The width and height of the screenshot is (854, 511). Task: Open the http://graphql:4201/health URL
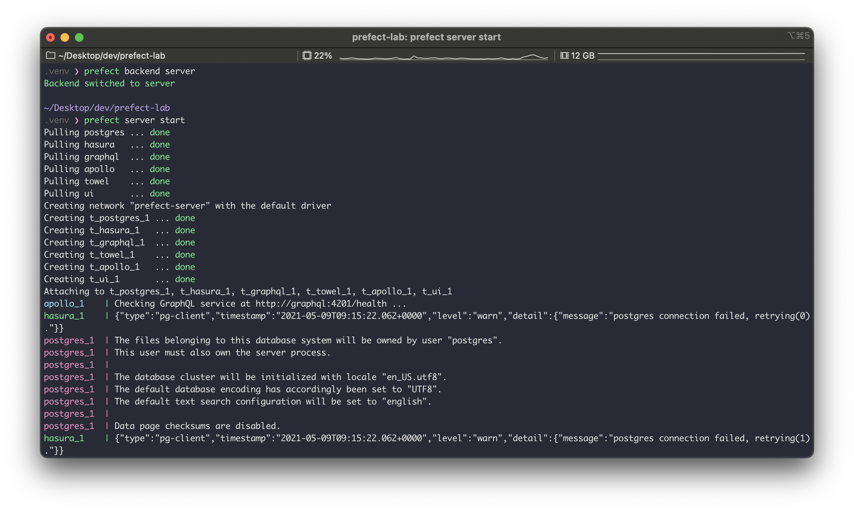(x=321, y=304)
